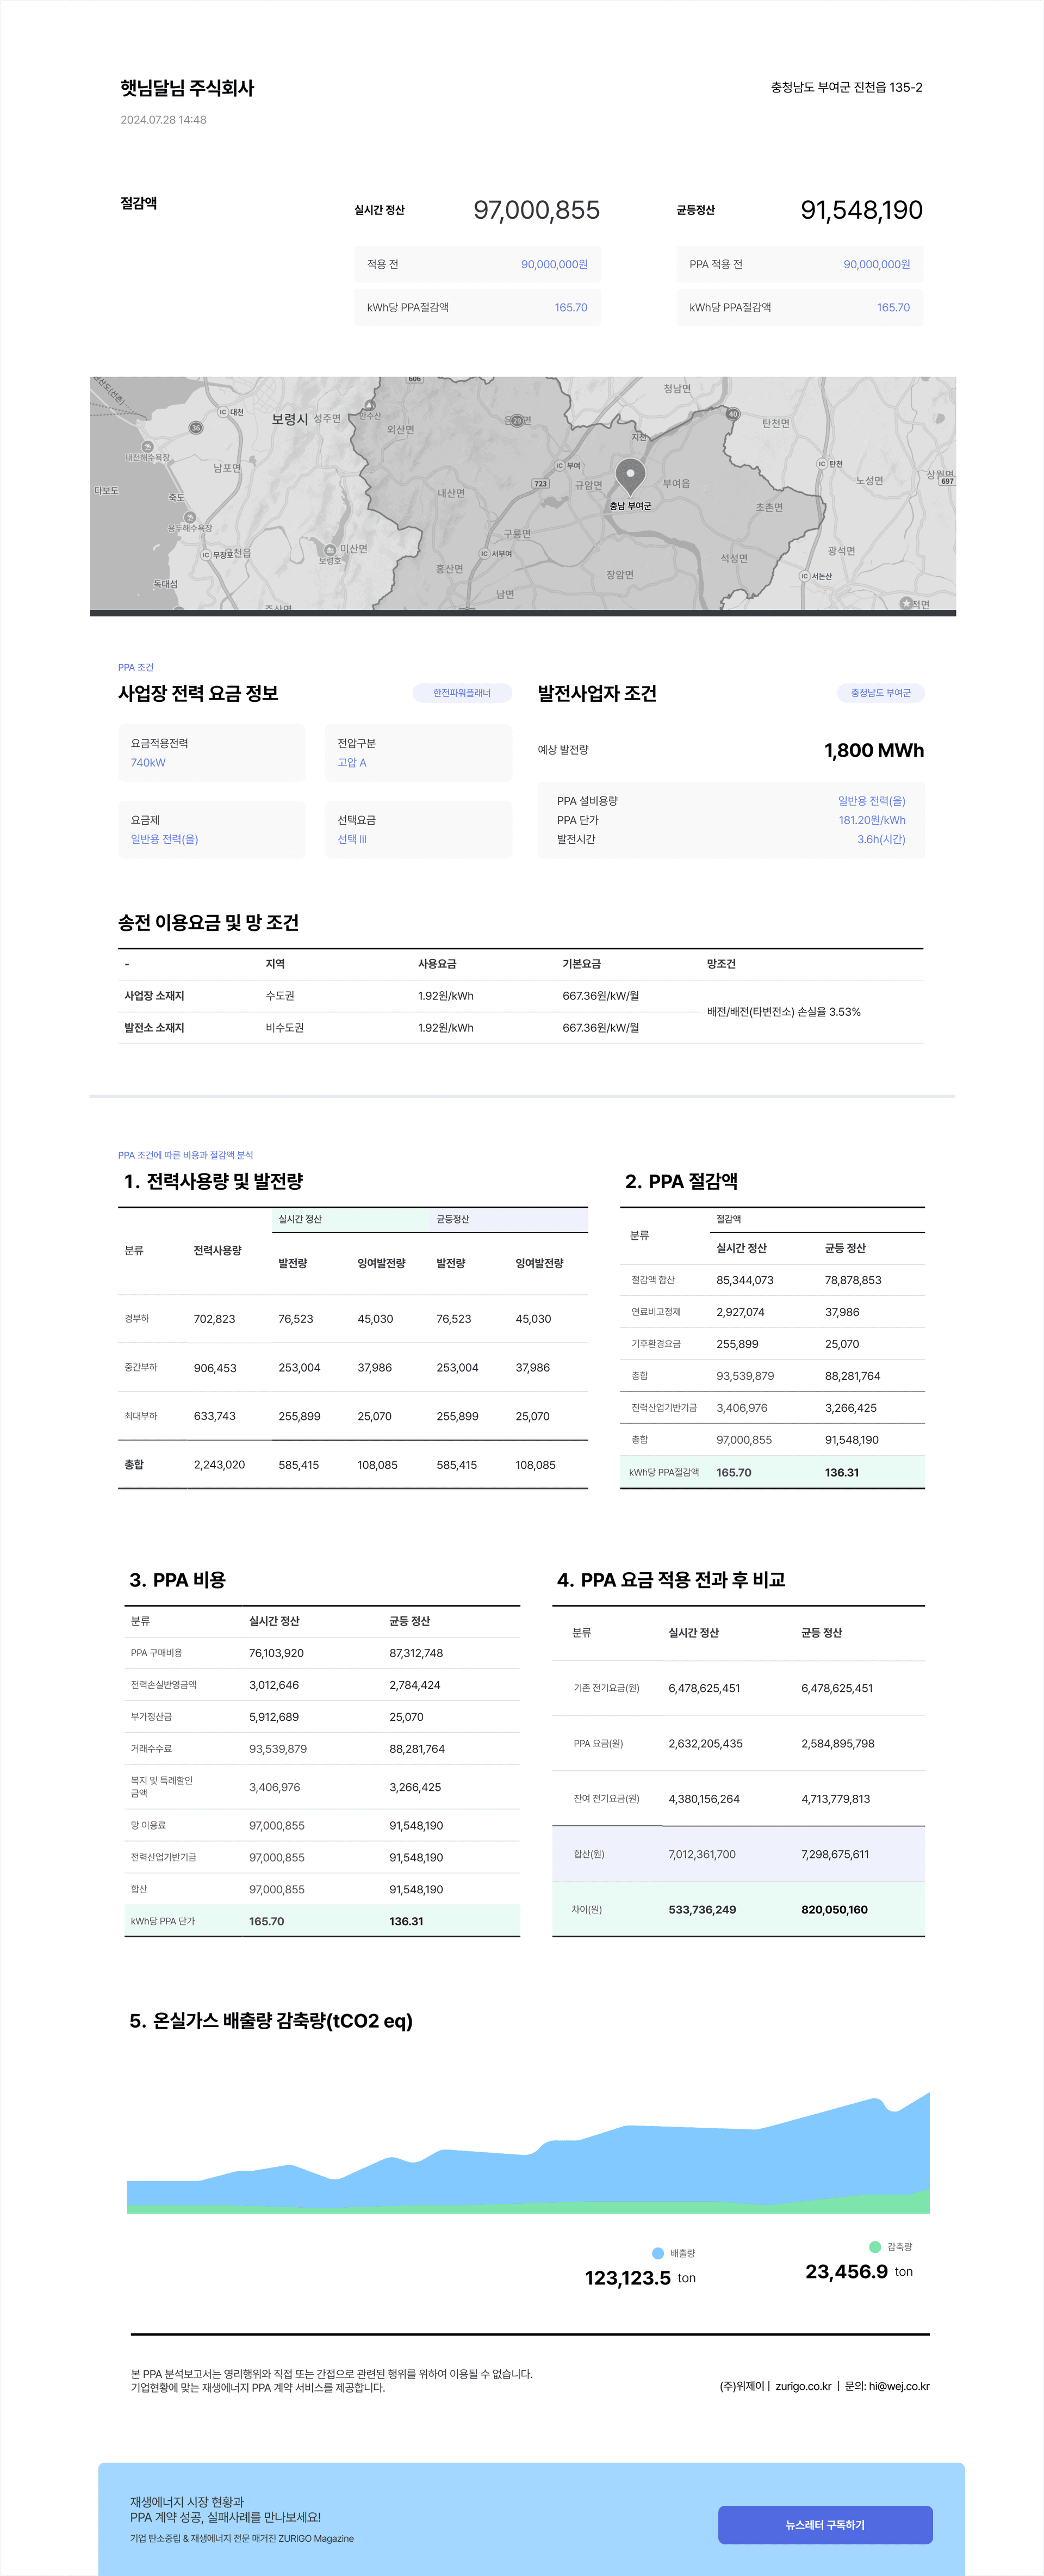Click the blue 배출량 legend dot
This screenshot has height=2576, width=1044.
coord(657,2253)
